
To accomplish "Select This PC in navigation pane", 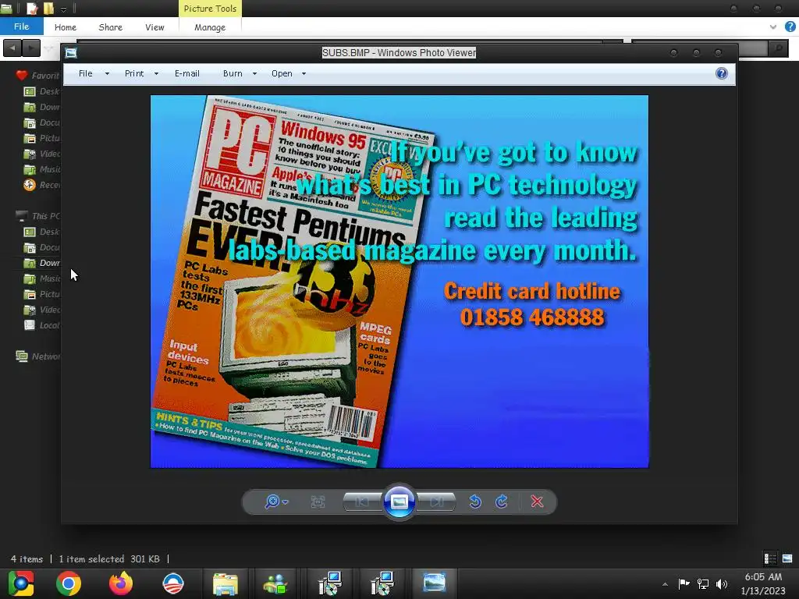I will click(x=38, y=216).
